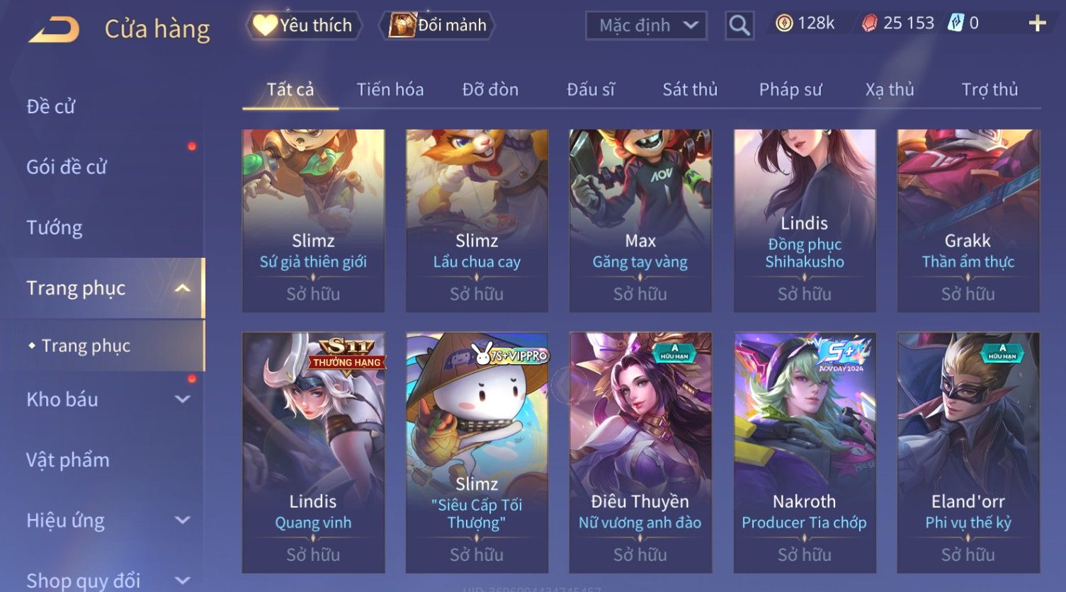Open Yêu thích heart favorites

point(304,25)
